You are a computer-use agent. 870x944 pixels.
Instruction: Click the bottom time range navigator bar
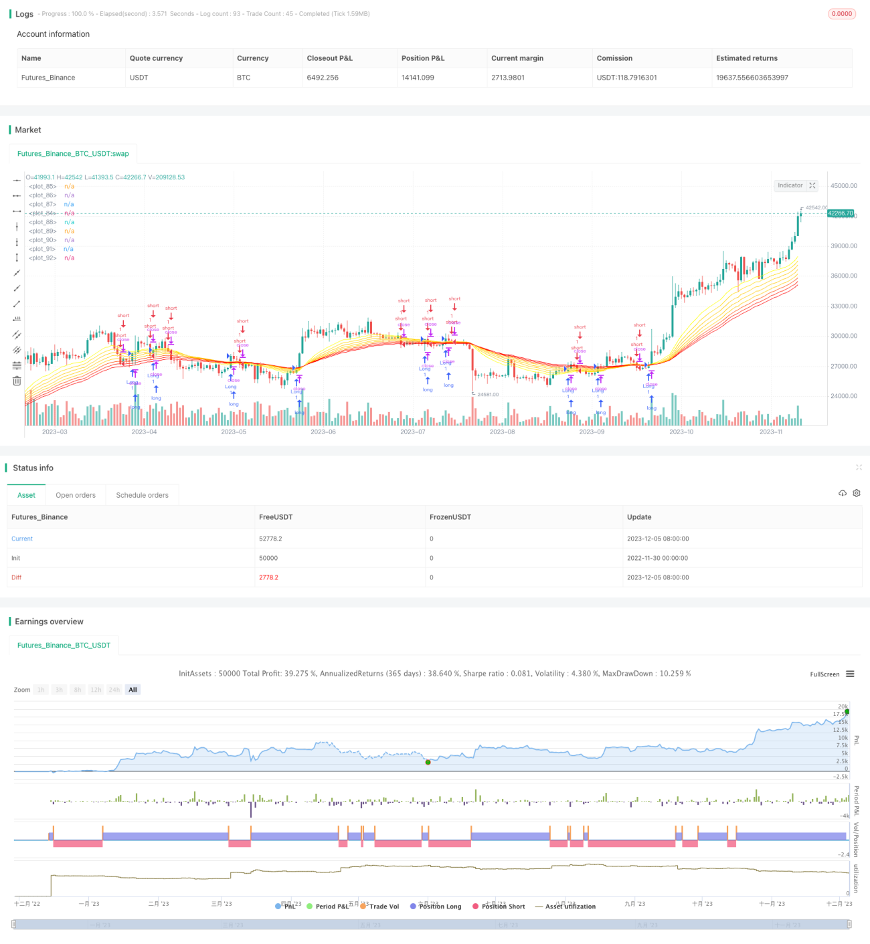(x=432, y=925)
